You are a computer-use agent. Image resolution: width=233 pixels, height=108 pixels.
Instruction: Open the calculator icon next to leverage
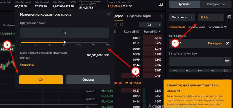tap(229, 17)
